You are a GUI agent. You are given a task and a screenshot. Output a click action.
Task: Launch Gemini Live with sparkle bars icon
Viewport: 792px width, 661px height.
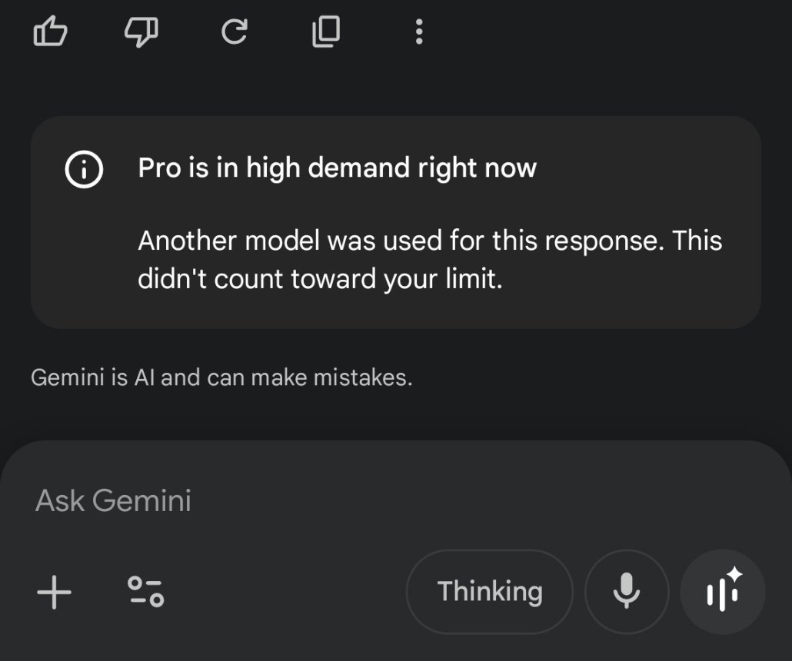coord(722,592)
